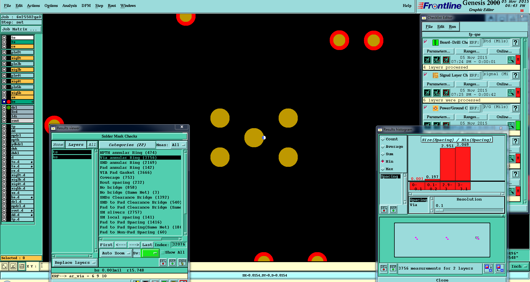Viewport: 530px width, 282px height.
Task: Go to First result in Results viewer
Action: [x=106, y=245]
